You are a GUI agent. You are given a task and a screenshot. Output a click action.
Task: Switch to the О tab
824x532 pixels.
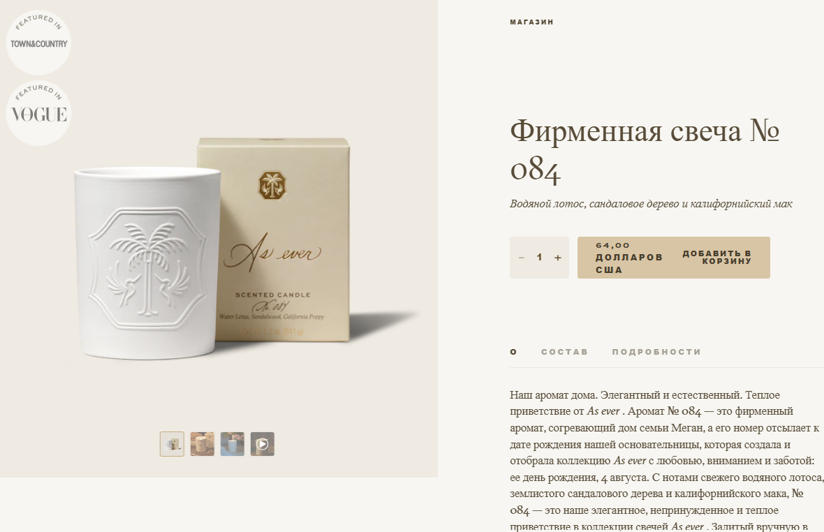pos(513,352)
